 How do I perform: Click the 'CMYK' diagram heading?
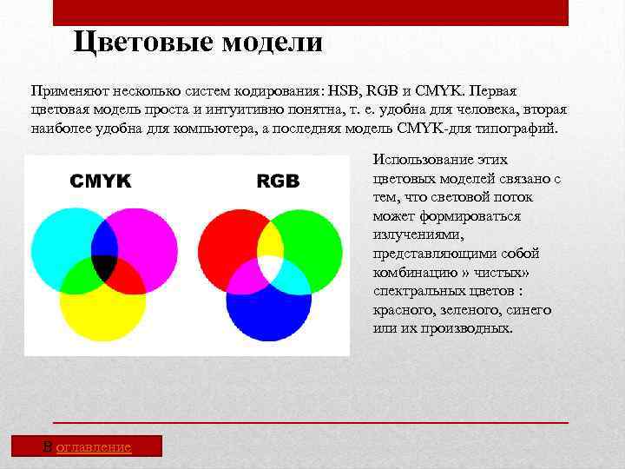pos(100,181)
